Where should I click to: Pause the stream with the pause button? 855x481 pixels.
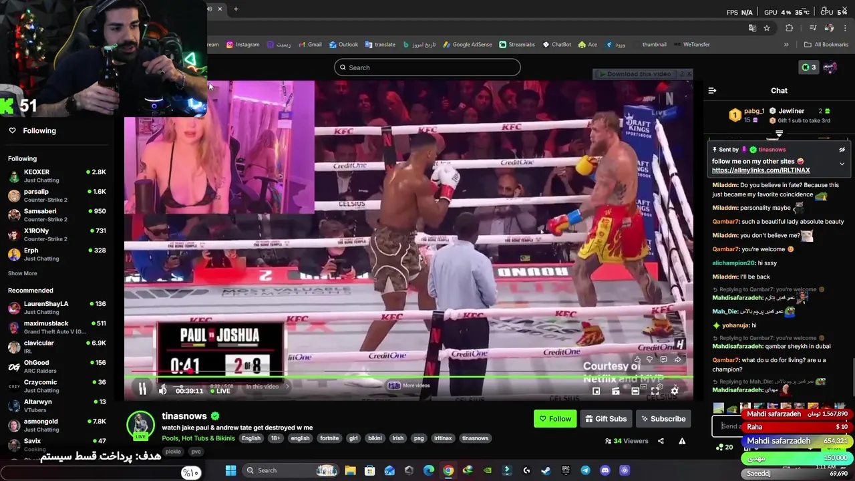pos(142,390)
